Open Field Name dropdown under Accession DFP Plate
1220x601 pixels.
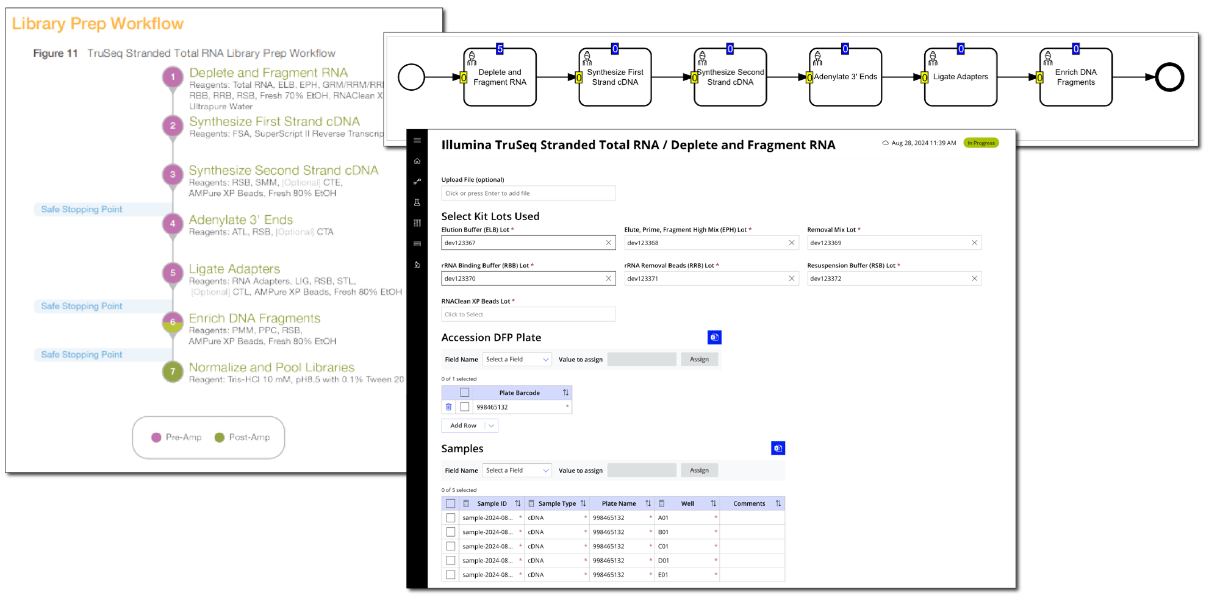(517, 360)
